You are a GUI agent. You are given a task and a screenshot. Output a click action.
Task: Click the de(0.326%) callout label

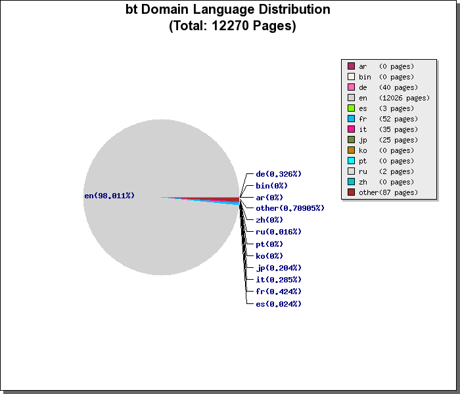point(279,174)
